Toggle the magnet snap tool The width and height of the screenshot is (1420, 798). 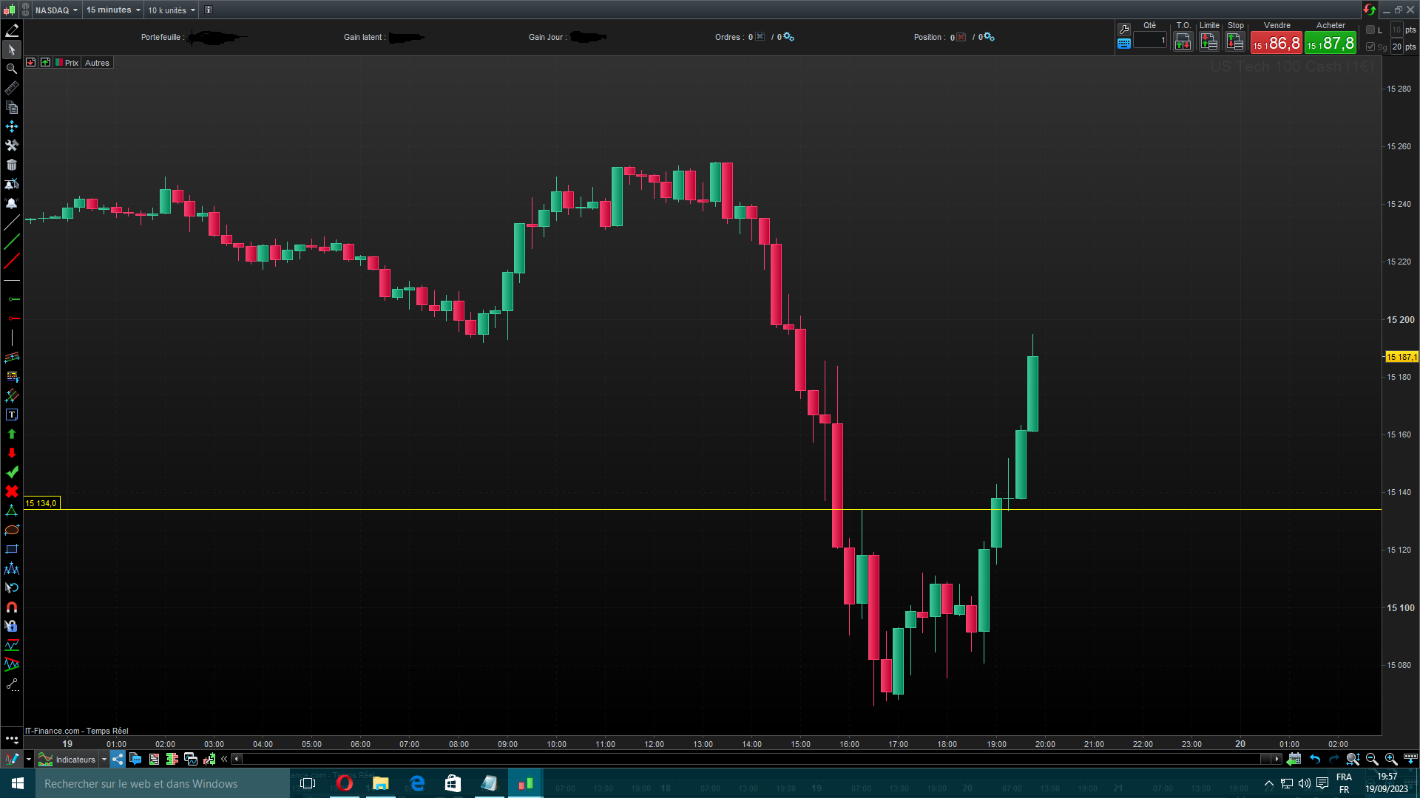11,607
